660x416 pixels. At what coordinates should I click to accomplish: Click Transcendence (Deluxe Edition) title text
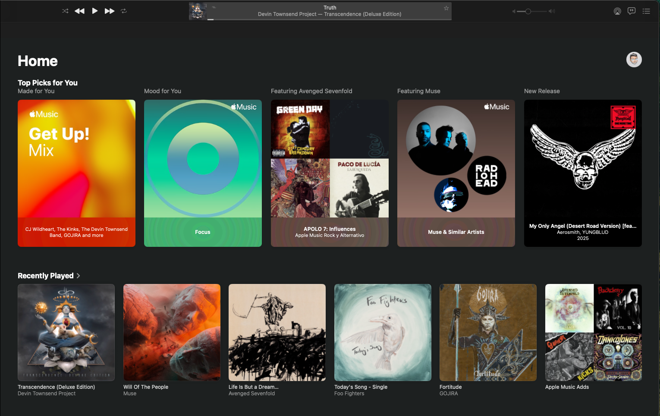pos(56,387)
